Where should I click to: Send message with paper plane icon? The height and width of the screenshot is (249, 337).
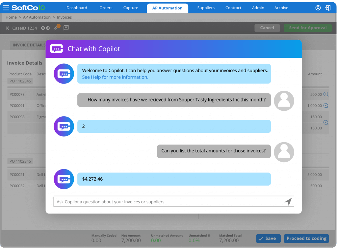click(x=288, y=202)
